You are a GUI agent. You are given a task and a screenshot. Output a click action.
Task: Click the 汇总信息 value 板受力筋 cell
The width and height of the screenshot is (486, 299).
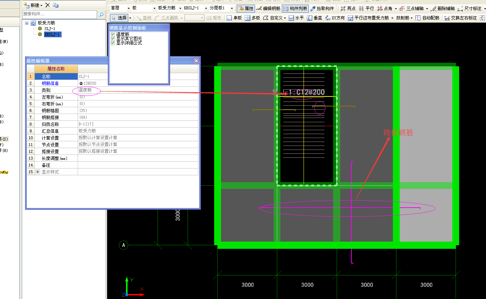coord(138,131)
